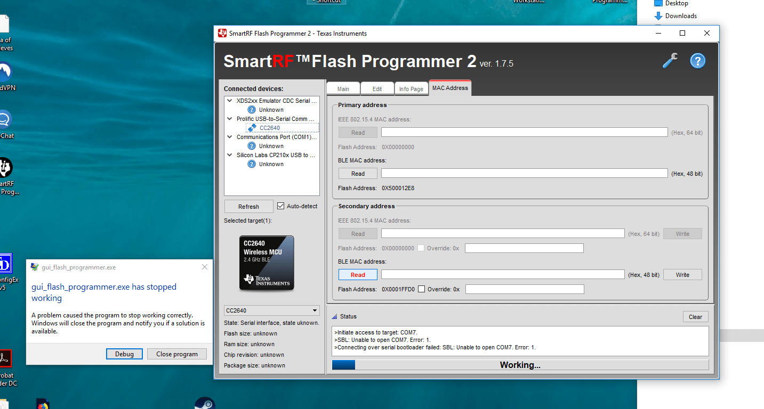Click Read for secondary IEEE 802.15.4 MAC address
Image resolution: width=764 pixels, height=409 pixels.
(x=358, y=234)
